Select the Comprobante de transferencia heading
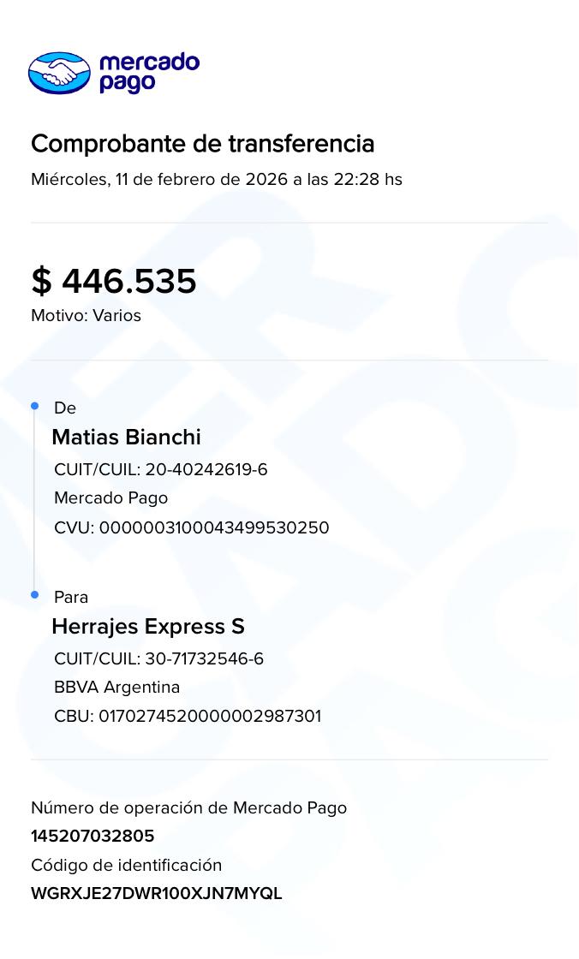579x959 pixels. click(x=202, y=144)
